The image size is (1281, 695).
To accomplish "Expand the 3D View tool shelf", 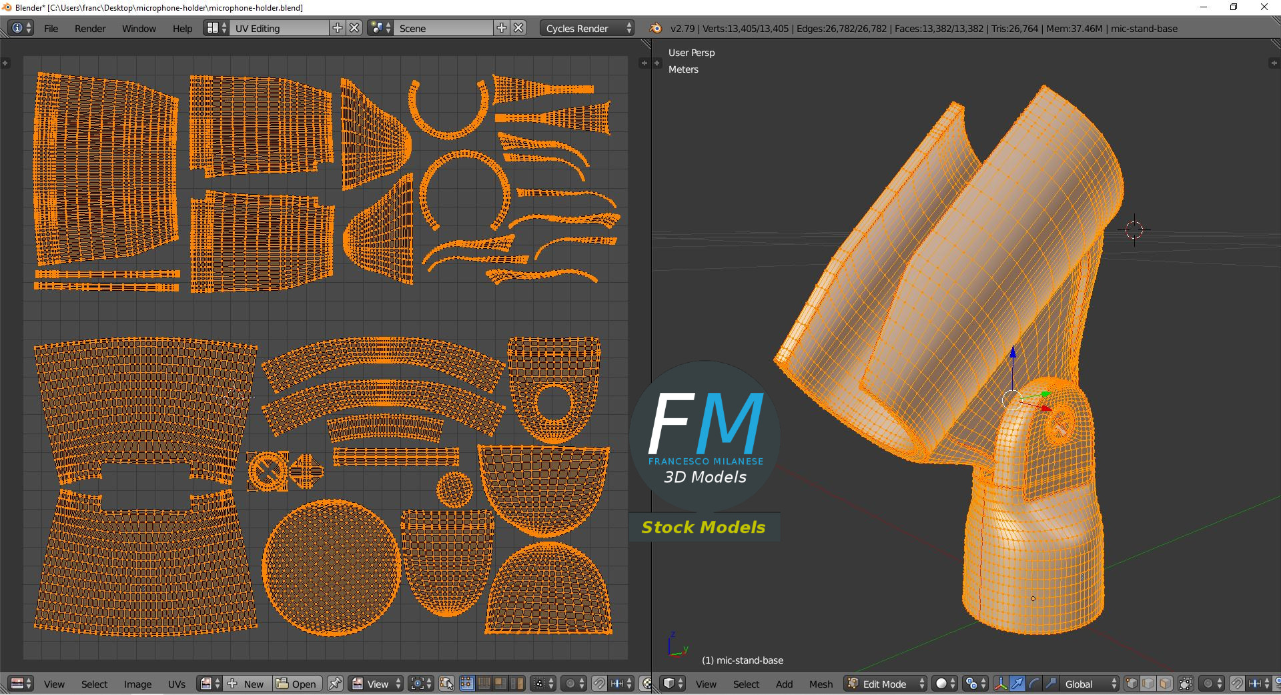I will (657, 63).
